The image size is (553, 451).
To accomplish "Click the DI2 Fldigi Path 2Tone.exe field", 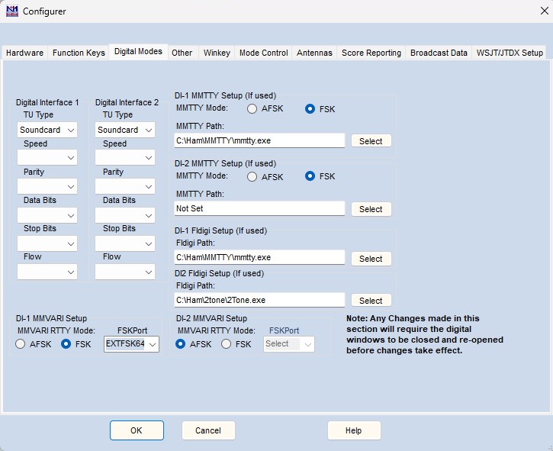I will click(x=259, y=300).
